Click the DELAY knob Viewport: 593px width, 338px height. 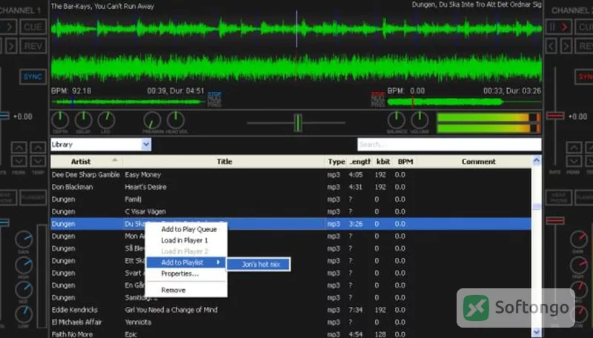click(83, 121)
